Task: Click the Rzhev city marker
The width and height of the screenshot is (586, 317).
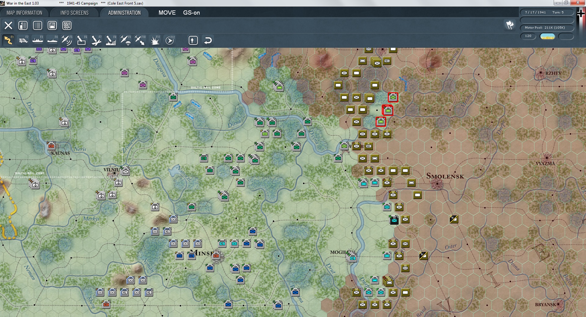Action: click(541, 73)
